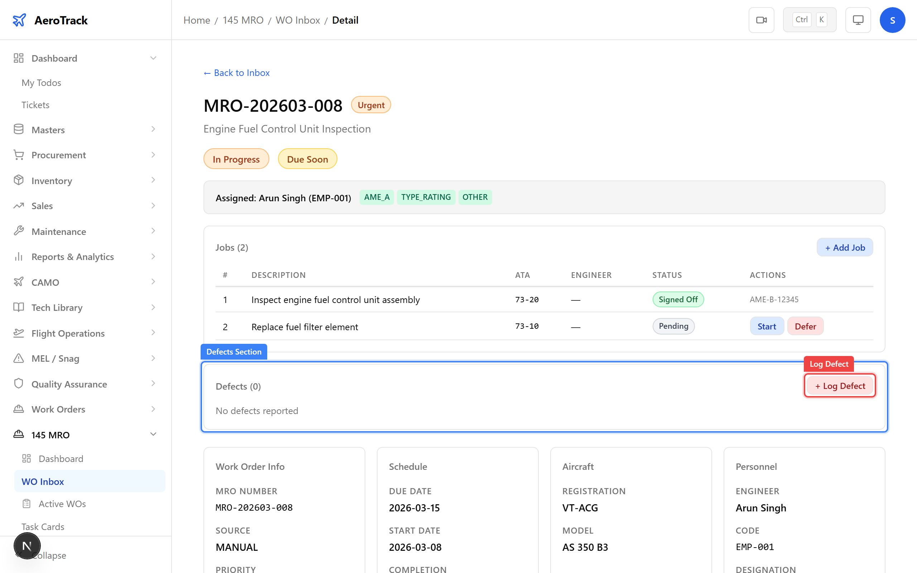Select the Inventory box icon in sidebar
Image resolution: width=917 pixels, height=573 pixels.
coord(19,180)
